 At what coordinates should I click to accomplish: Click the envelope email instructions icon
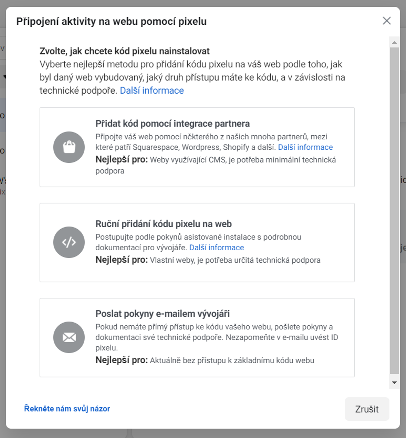click(x=69, y=337)
